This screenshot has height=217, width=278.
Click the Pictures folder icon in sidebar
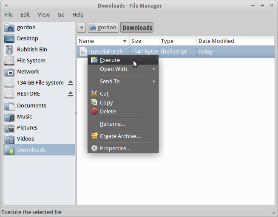pos(10,128)
